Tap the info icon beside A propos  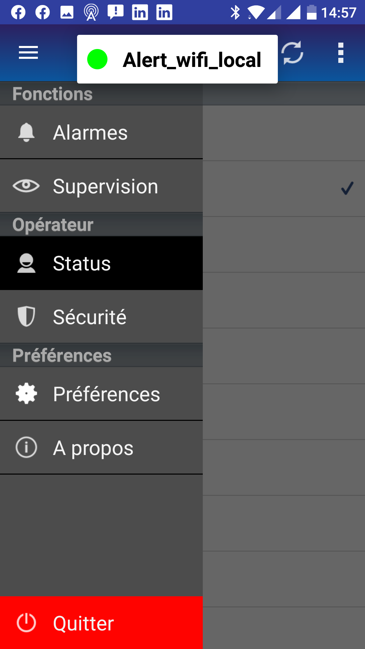click(x=26, y=447)
